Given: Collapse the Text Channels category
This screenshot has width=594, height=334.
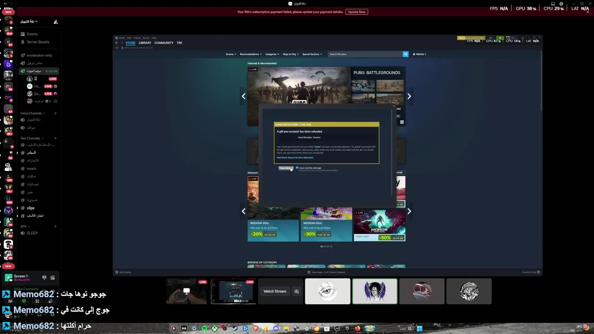Looking at the screenshot, I should [32, 138].
